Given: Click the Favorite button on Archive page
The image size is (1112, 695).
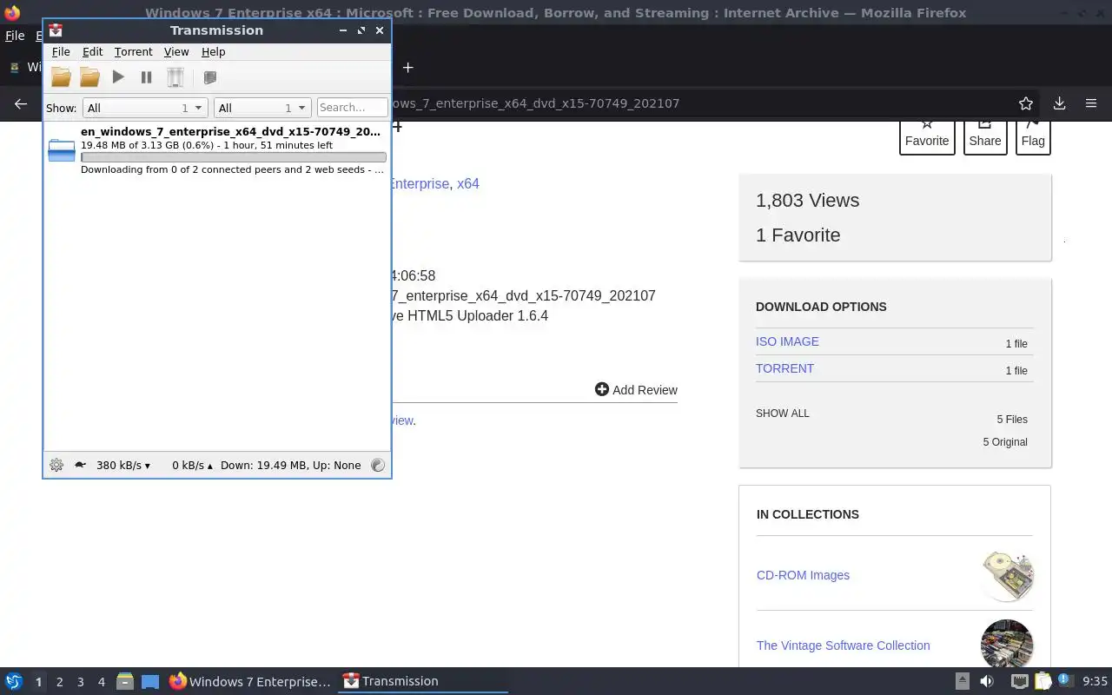Looking at the screenshot, I should pos(927,137).
